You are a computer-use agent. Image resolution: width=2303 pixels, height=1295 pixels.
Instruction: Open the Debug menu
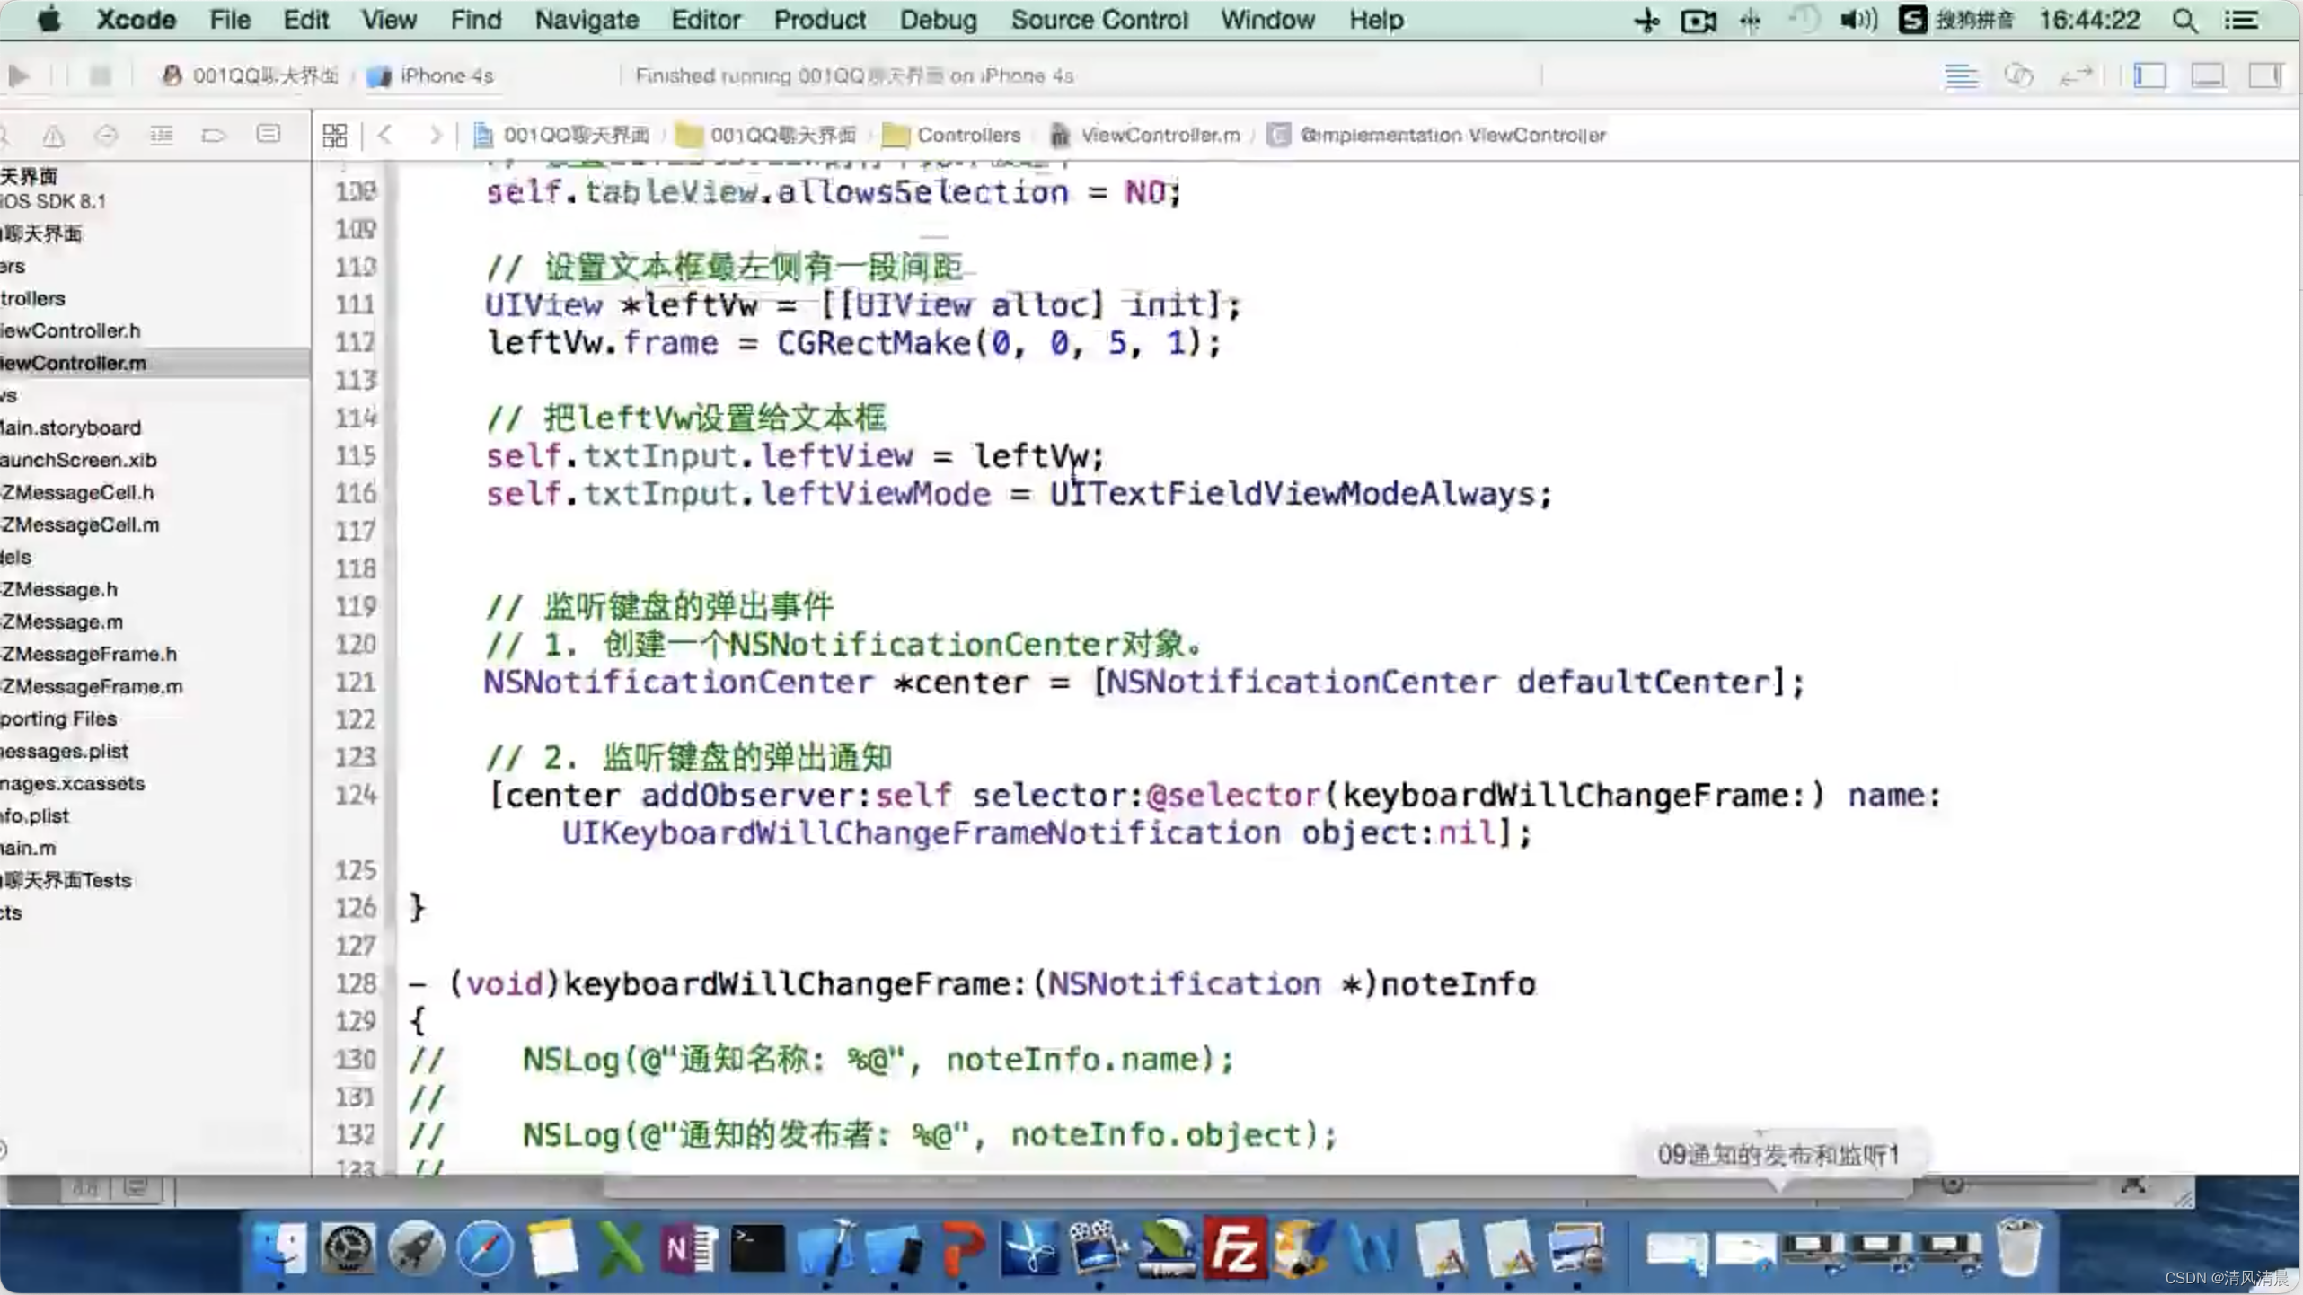pyautogui.click(x=940, y=19)
